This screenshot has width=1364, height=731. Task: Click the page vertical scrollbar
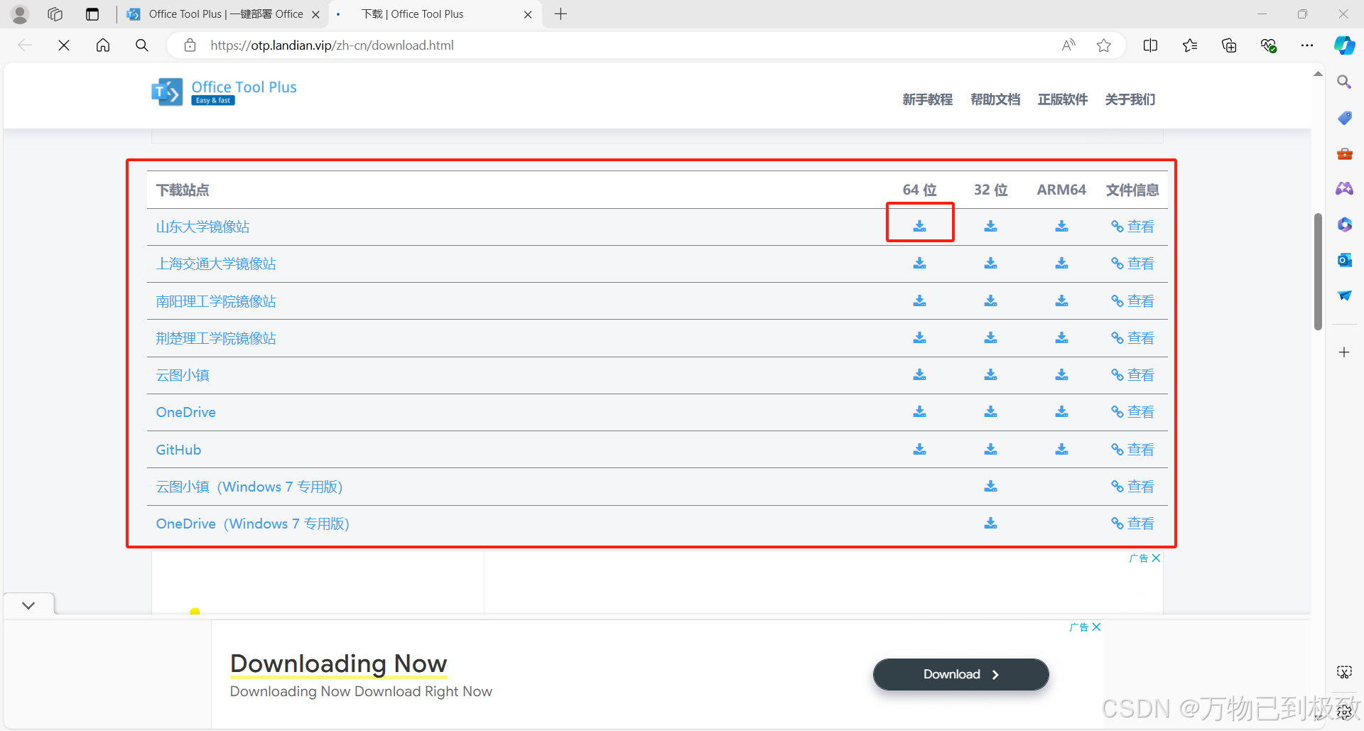coord(1318,271)
